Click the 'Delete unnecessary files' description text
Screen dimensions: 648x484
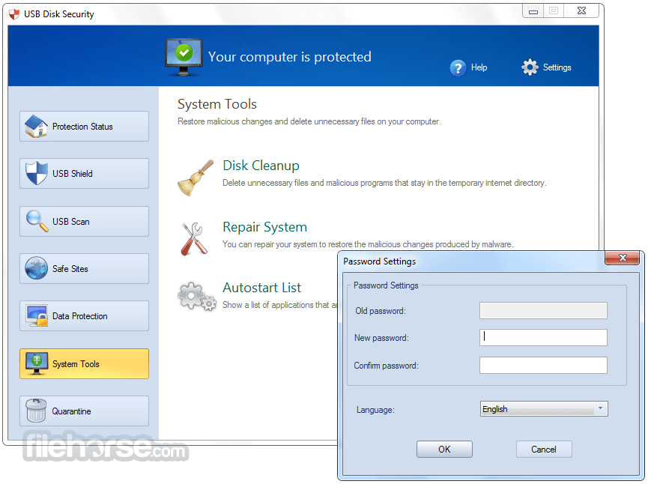click(384, 183)
